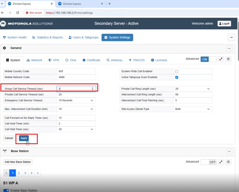Screen dimensions: 239x192
Task: Go to the Certificate tab
Action: [91, 60]
